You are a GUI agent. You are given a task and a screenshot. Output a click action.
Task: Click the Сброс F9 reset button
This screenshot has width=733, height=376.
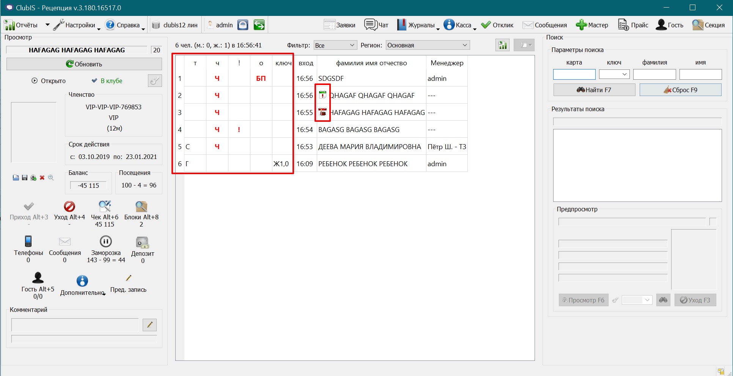coord(681,90)
